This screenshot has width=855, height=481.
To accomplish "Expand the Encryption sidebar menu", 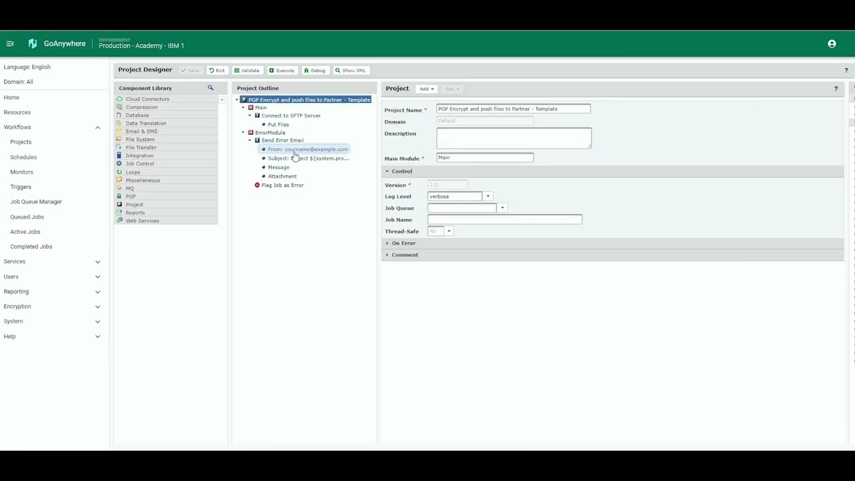I will click(98, 307).
